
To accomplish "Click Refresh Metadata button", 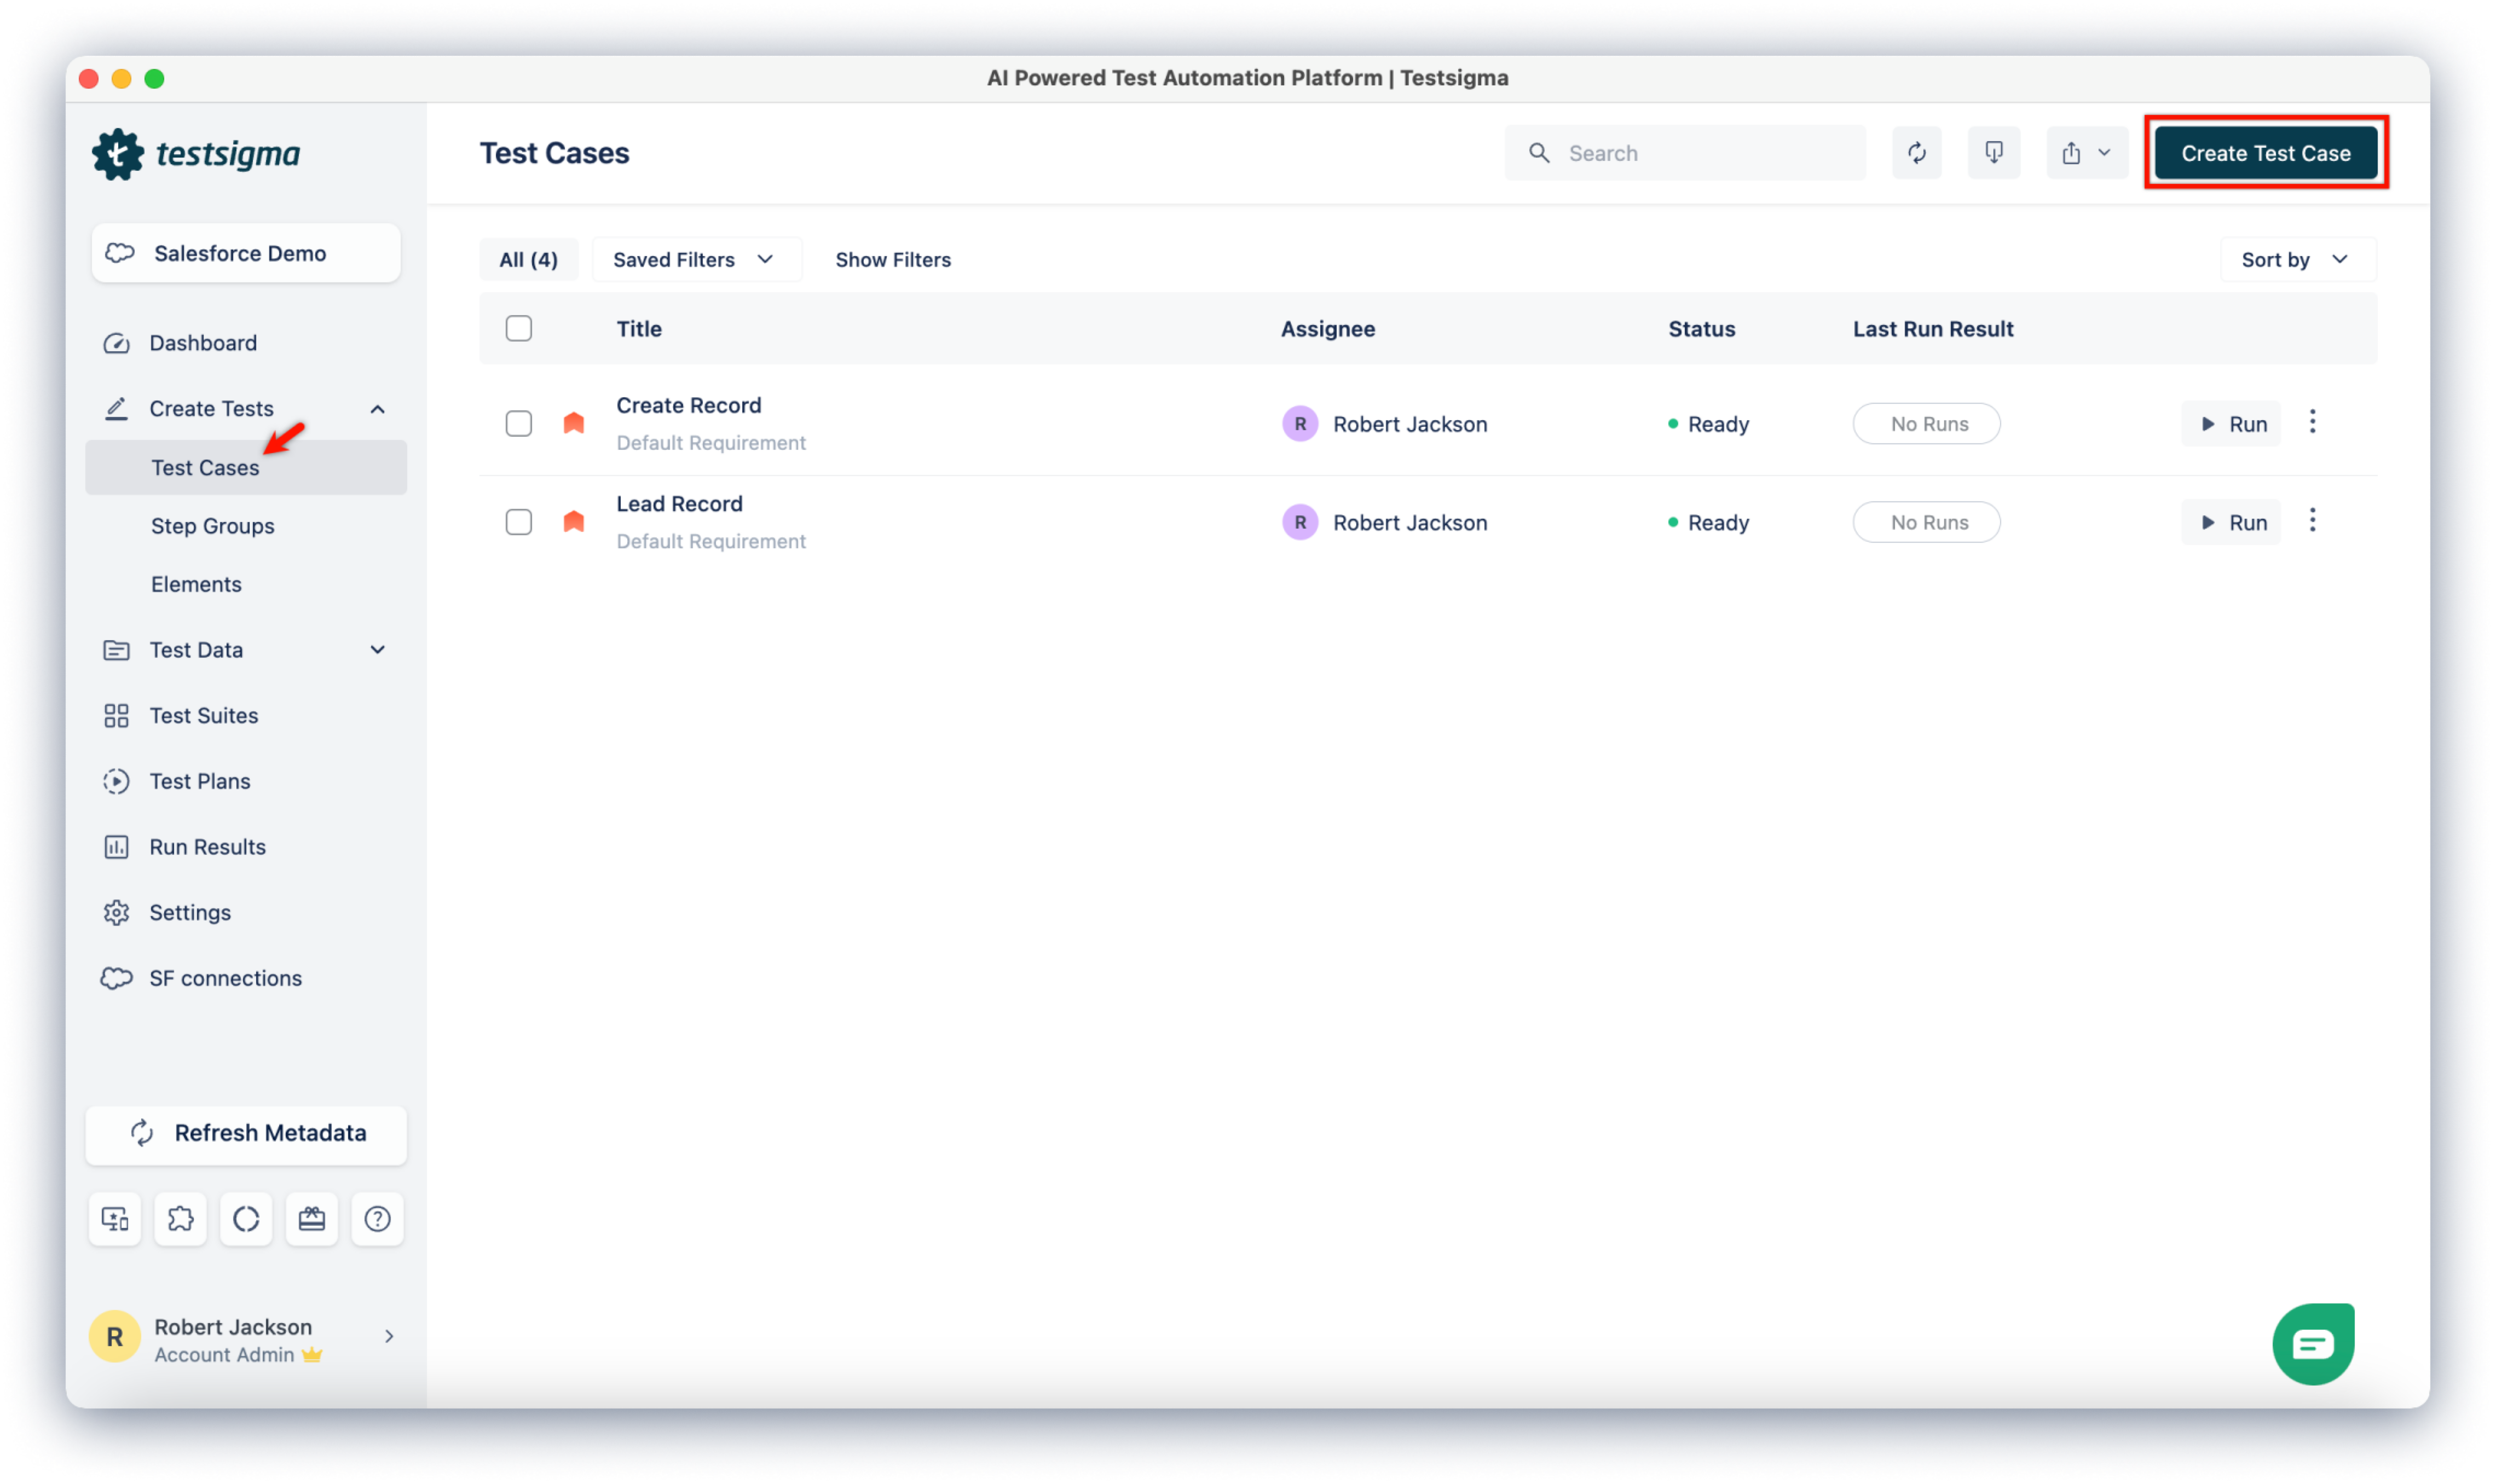I will click(x=246, y=1134).
